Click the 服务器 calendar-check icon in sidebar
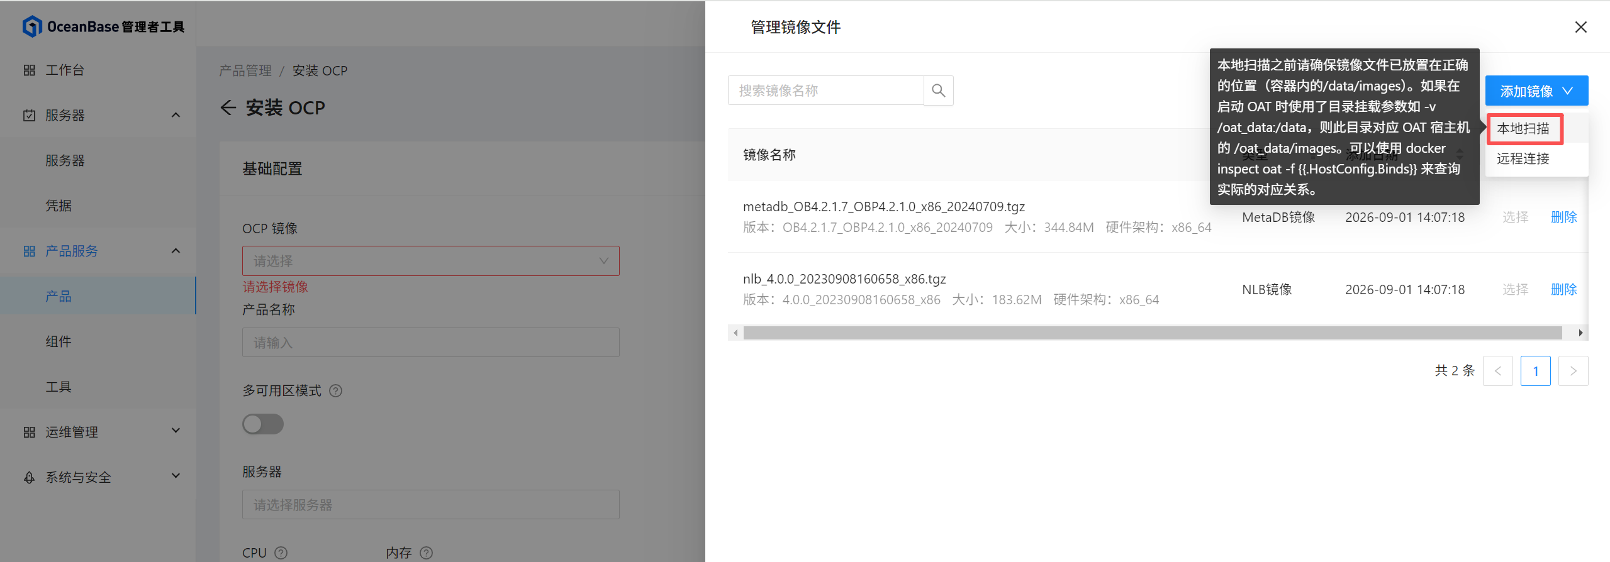This screenshot has height=562, width=1610. (x=29, y=115)
